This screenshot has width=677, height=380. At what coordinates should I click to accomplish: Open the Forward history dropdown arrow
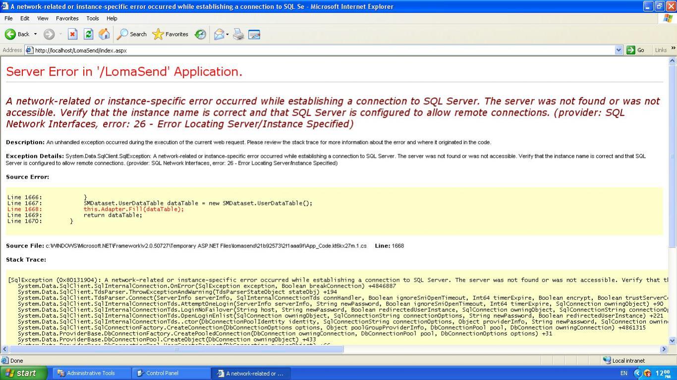coord(60,34)
